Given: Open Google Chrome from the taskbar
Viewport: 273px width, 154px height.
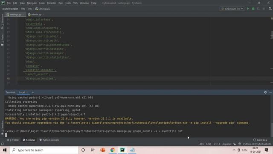Looking at the screenshot, I should pos(113,150).
